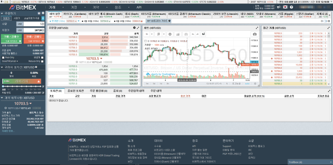The image size is (333, 165).
Task: Open the XBT Bitcoin guide button
Action: (x=158, y=21)
